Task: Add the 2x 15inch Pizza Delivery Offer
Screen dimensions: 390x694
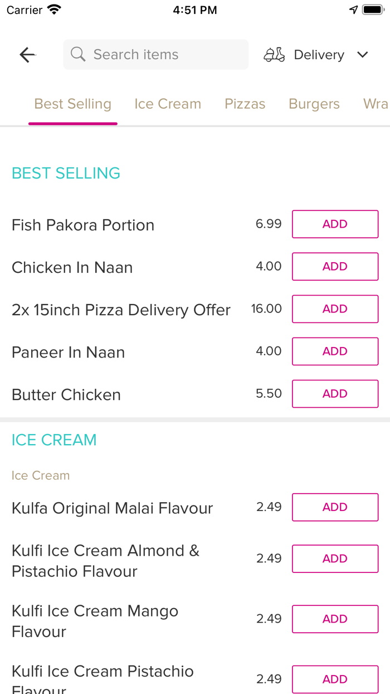Action: [335, 309]
